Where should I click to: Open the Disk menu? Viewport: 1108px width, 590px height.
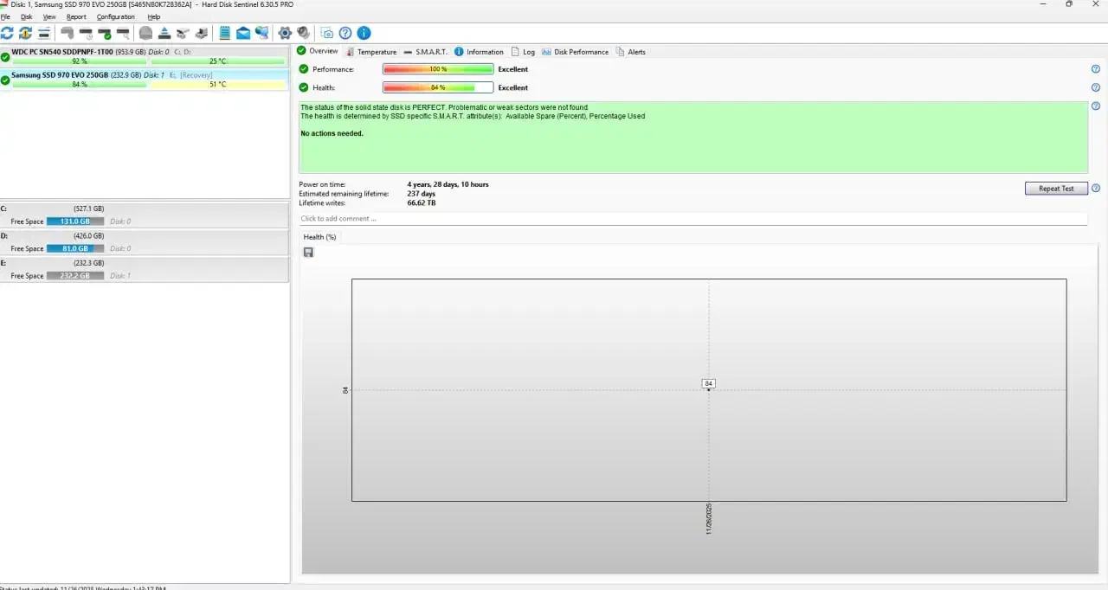27,16
